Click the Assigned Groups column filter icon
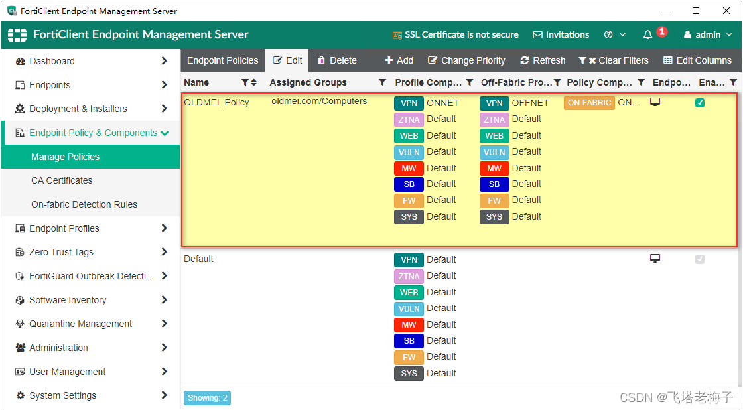Screen dimensions: 743x410 [x=382, y=82]
